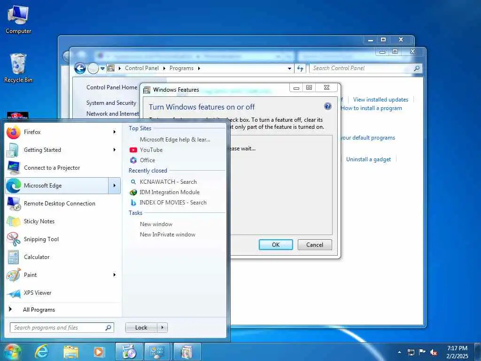Open the Recycle Bin desktop icon
Screen dimensions: 481x361
18,68
